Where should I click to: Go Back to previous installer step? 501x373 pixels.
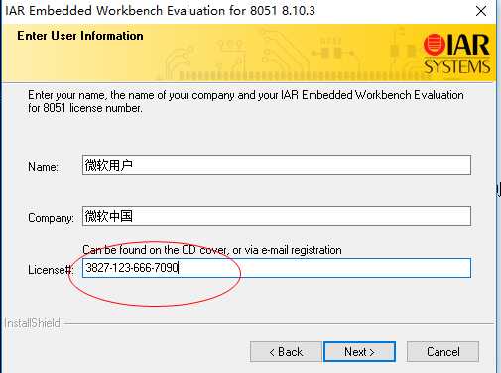point(286,352)
